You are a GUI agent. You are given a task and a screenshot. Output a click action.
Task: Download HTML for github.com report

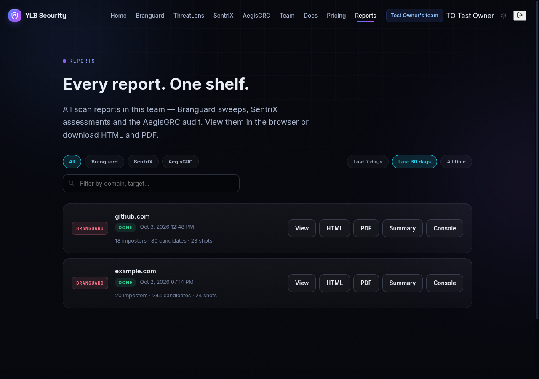[334, 228]
